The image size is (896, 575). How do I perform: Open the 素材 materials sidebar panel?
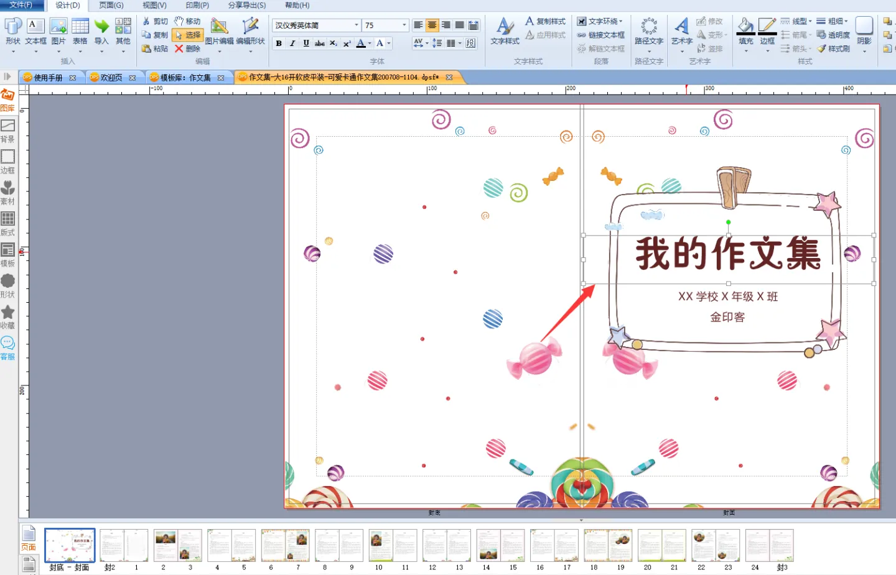pos(7,193)
